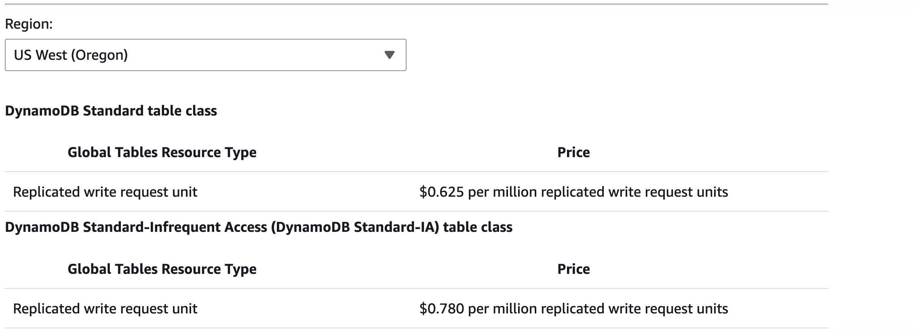Click the Price header in Standard table
Screen dimensions: 919x332
pos(573,152)
